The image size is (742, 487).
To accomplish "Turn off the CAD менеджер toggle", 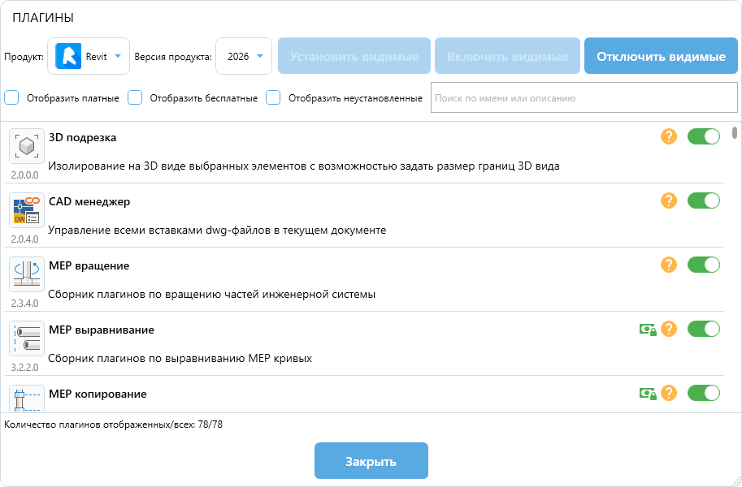I will pyautogui.click(x=703, y=200).
